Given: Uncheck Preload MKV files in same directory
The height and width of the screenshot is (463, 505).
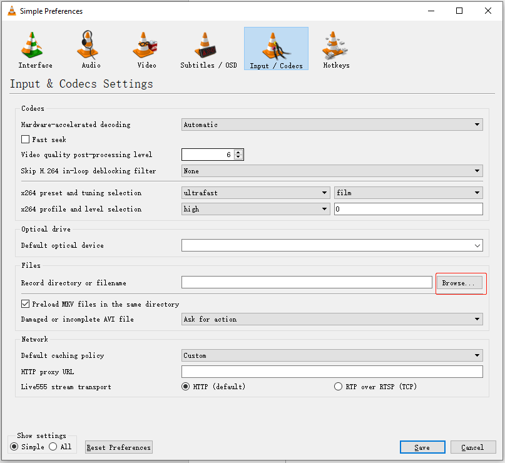Looking at the screenshot, I should [x=25, y=304].
